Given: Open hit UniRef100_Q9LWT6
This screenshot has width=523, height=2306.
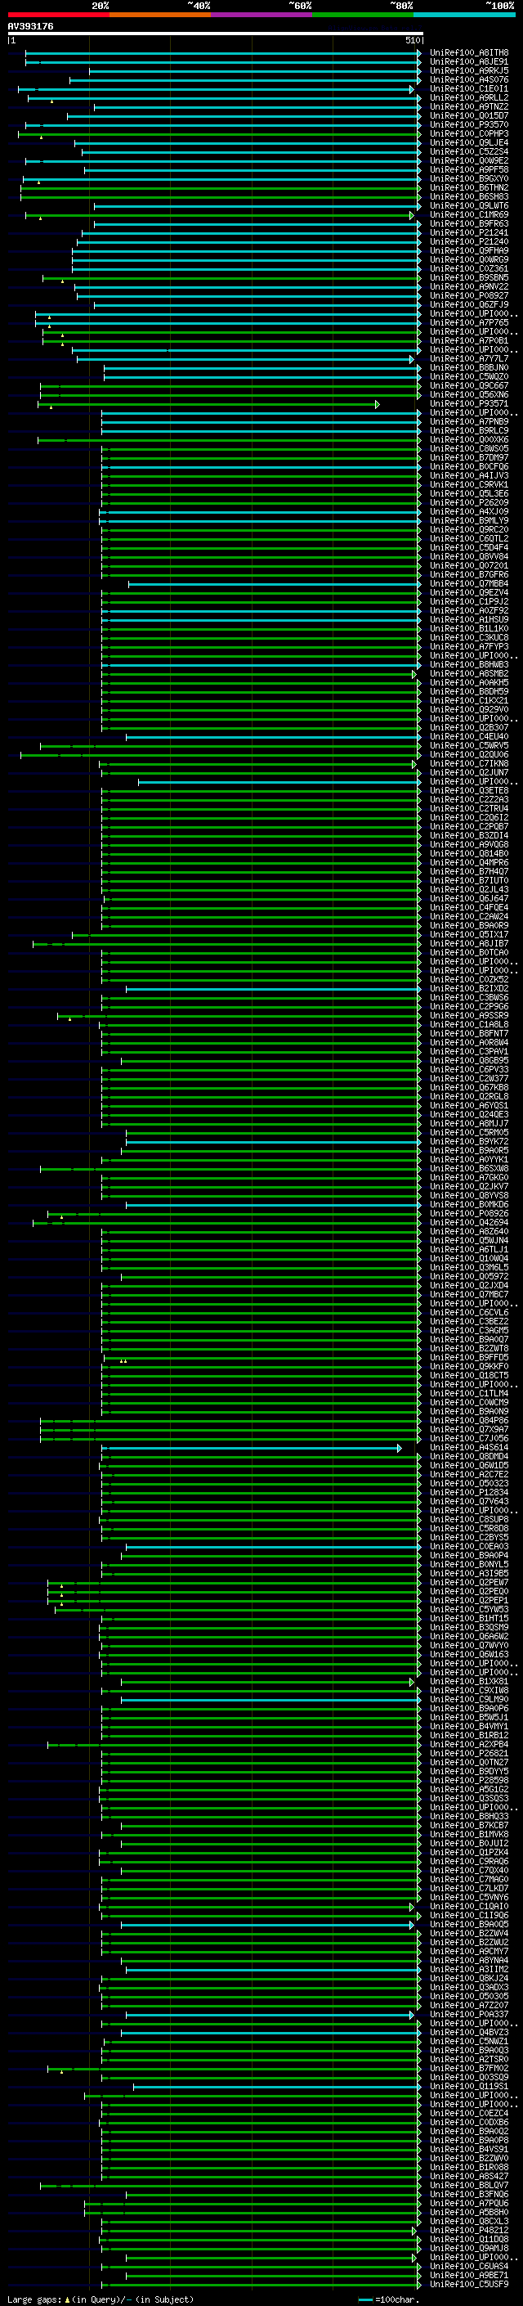Looking at the screenshot, I should [x=469, y=206].
